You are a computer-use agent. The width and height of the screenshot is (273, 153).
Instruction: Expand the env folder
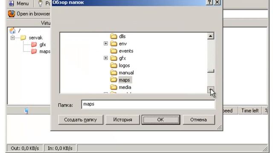(106, 43)
